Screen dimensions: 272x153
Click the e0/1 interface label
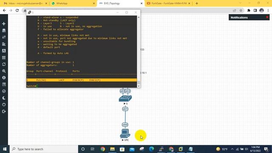125,109
